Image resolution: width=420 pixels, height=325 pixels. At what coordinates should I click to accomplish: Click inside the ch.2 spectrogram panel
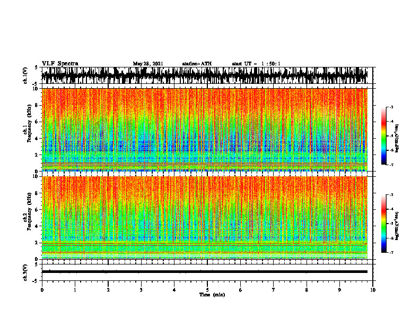(205, 218)
